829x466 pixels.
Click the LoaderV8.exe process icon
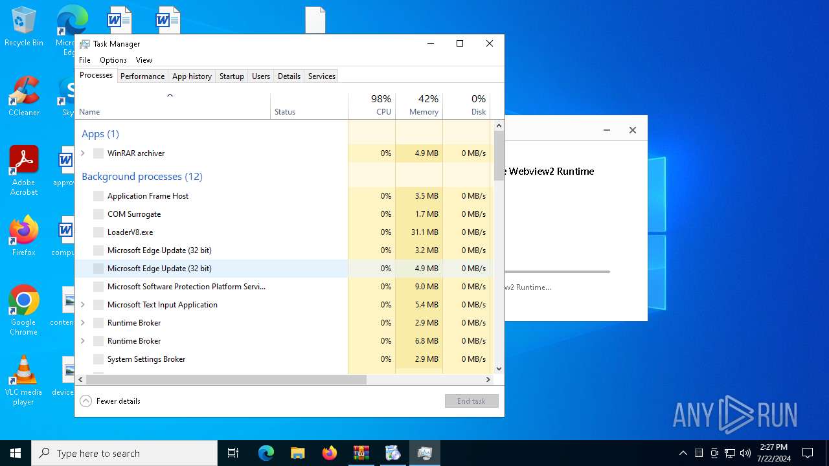point(98,232)
